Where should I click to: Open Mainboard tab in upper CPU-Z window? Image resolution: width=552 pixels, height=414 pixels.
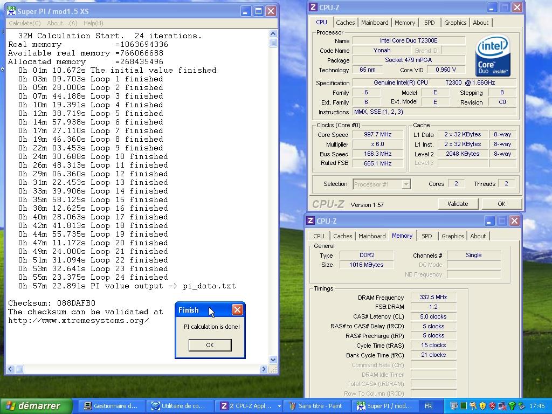(x=375, y=23)
